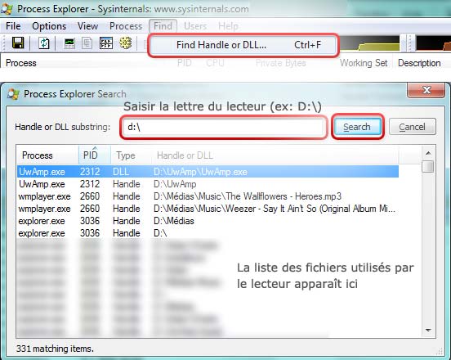The width and height of the screenshot is (451, 360).
Task: Click the main window Process column header
Action: pos(21,63)
